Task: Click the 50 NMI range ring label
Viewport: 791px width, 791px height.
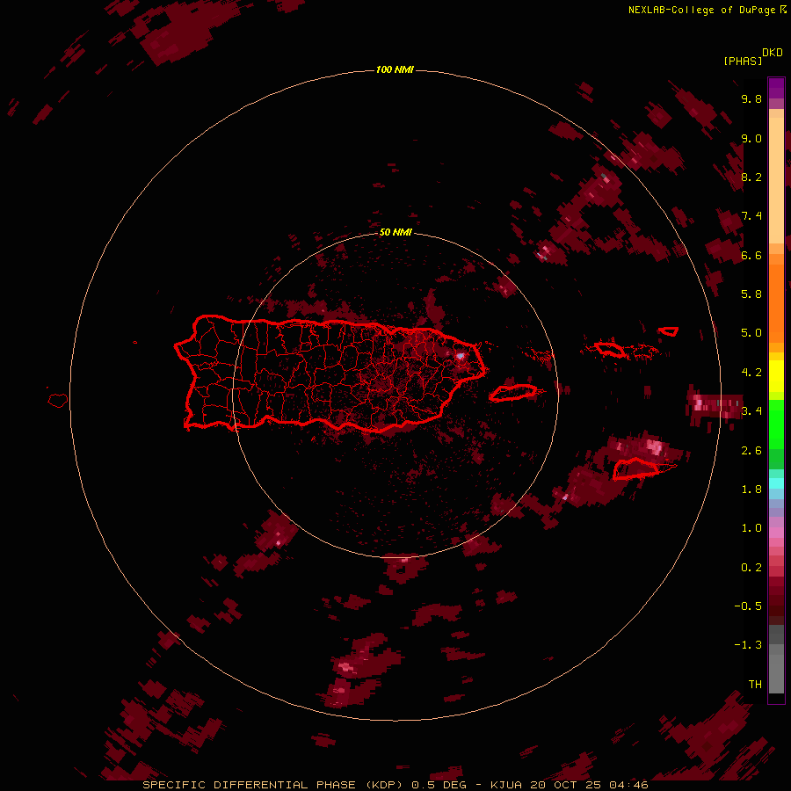Action: point(395,232)
